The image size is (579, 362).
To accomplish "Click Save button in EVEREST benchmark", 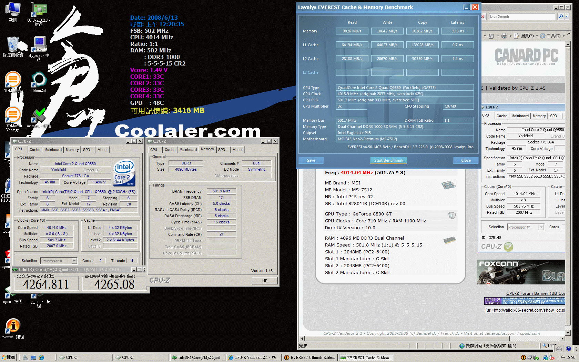I will (311, 160).
